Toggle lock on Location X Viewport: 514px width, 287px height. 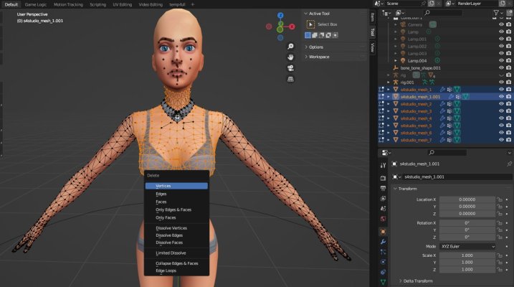(500, 199)
